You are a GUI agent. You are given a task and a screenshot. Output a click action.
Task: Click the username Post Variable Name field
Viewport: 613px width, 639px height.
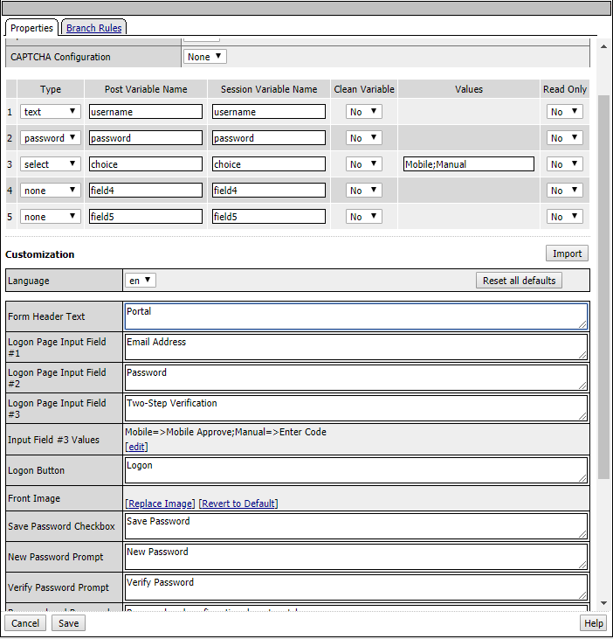(x=146, y=112)
